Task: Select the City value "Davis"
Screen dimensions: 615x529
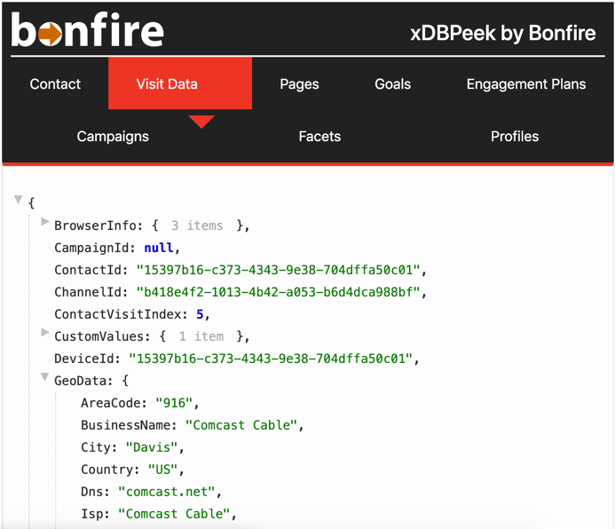Action: click(x=152, y=447)
